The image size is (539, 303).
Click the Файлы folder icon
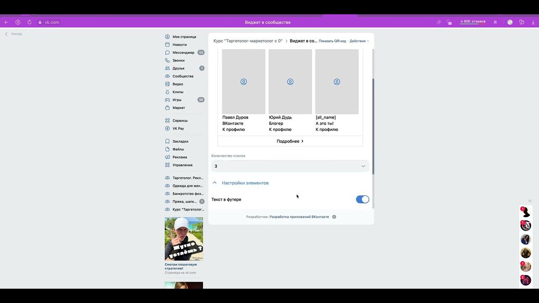click(x=168, y=149)
